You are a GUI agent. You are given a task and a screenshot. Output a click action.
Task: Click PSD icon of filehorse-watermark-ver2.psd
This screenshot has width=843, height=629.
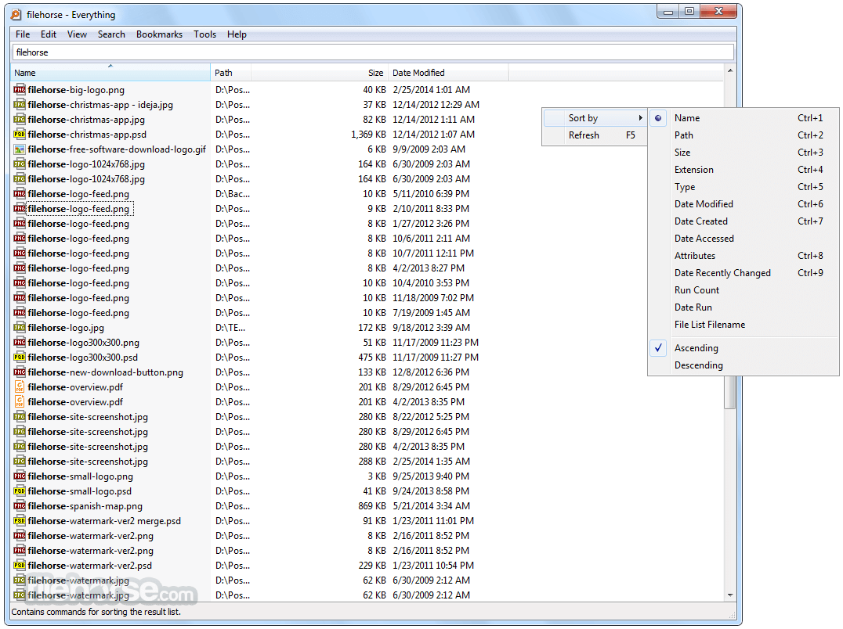[x=20, y=565]
